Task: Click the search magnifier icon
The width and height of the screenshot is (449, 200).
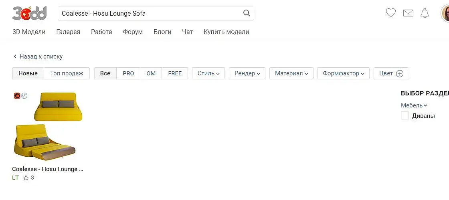Action: 247,13
